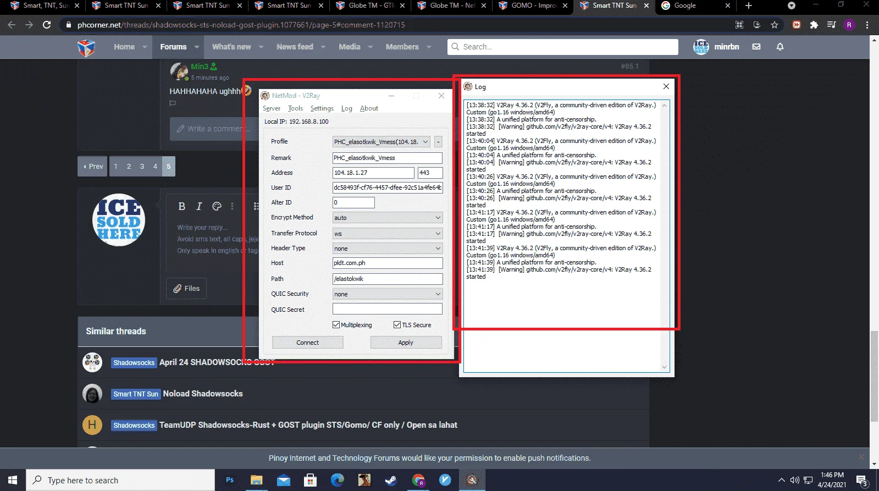Viewport: 879px width, 491px height.
Task: Open File Explorer from the taskbar
Action: point(256,480)
